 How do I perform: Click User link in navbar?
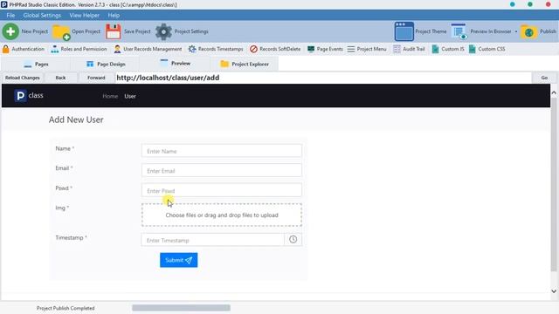pos(130,96)
